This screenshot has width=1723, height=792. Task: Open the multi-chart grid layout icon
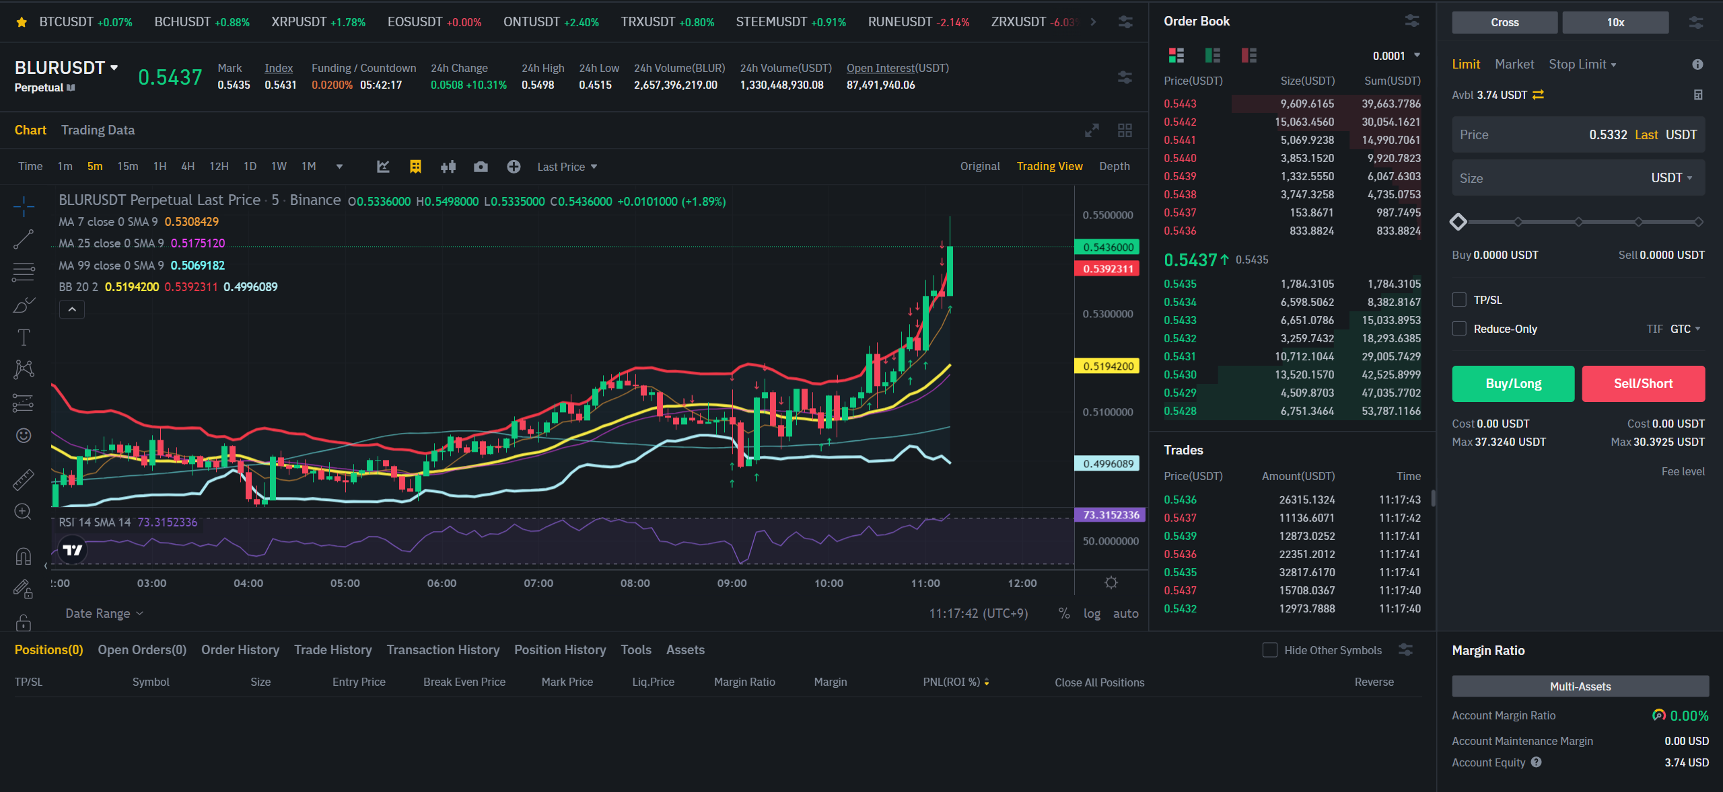(1125, 130)
